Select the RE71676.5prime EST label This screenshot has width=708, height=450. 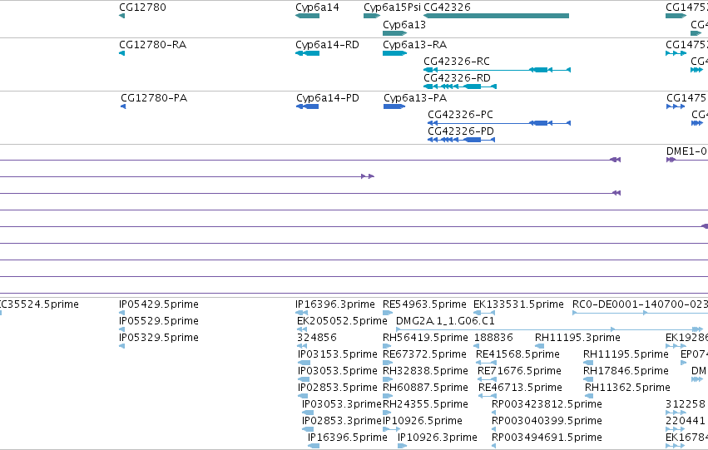tap(520, 372)
